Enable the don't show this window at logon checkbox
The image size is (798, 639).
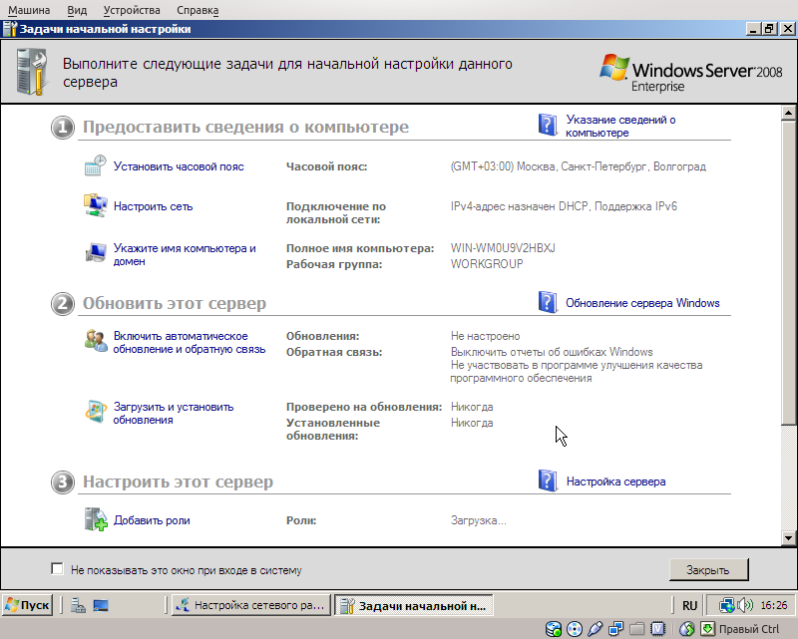click(57, 568)
